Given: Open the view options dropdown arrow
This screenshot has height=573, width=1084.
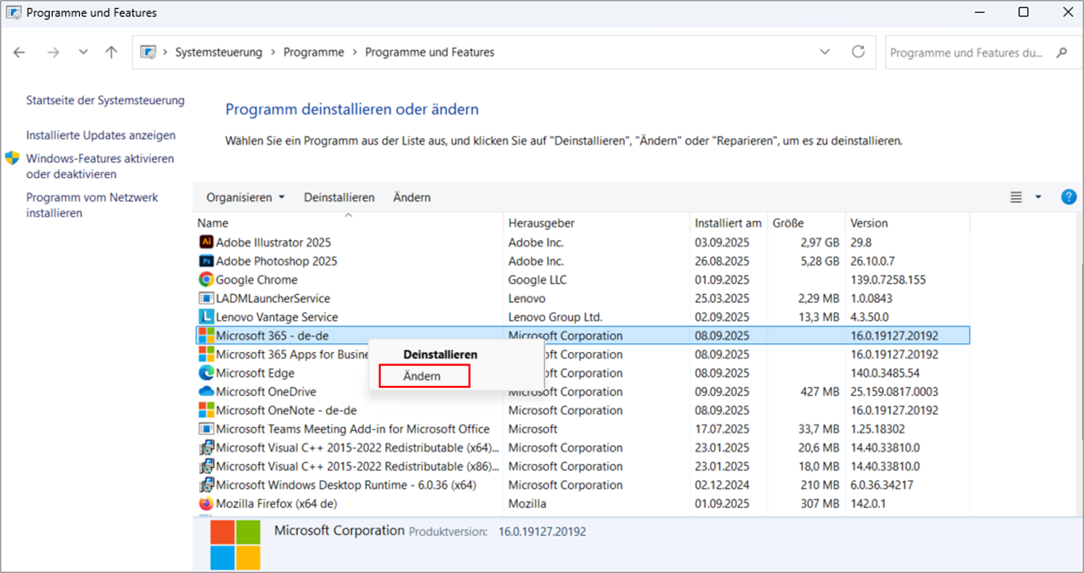Looking at the screenshot, I should 1038,197.
